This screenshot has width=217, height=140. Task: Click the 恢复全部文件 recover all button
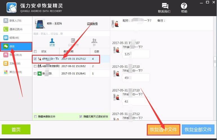pyautogui.click(x=198, y=130)
